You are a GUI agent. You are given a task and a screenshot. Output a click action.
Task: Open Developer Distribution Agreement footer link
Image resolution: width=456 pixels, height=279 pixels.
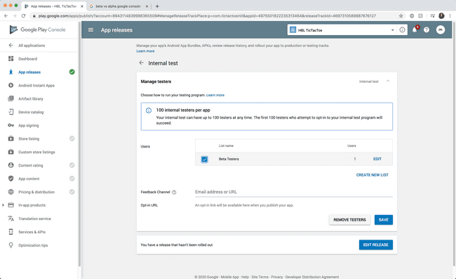[x=312, y=277]
